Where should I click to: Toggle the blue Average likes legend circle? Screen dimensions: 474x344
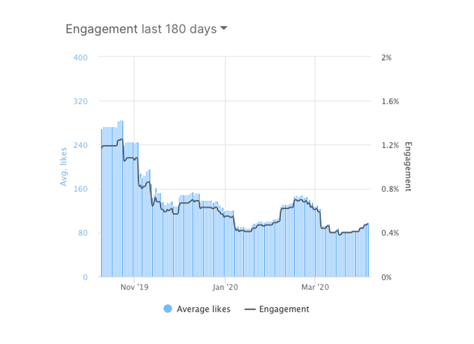coord(168,309)
